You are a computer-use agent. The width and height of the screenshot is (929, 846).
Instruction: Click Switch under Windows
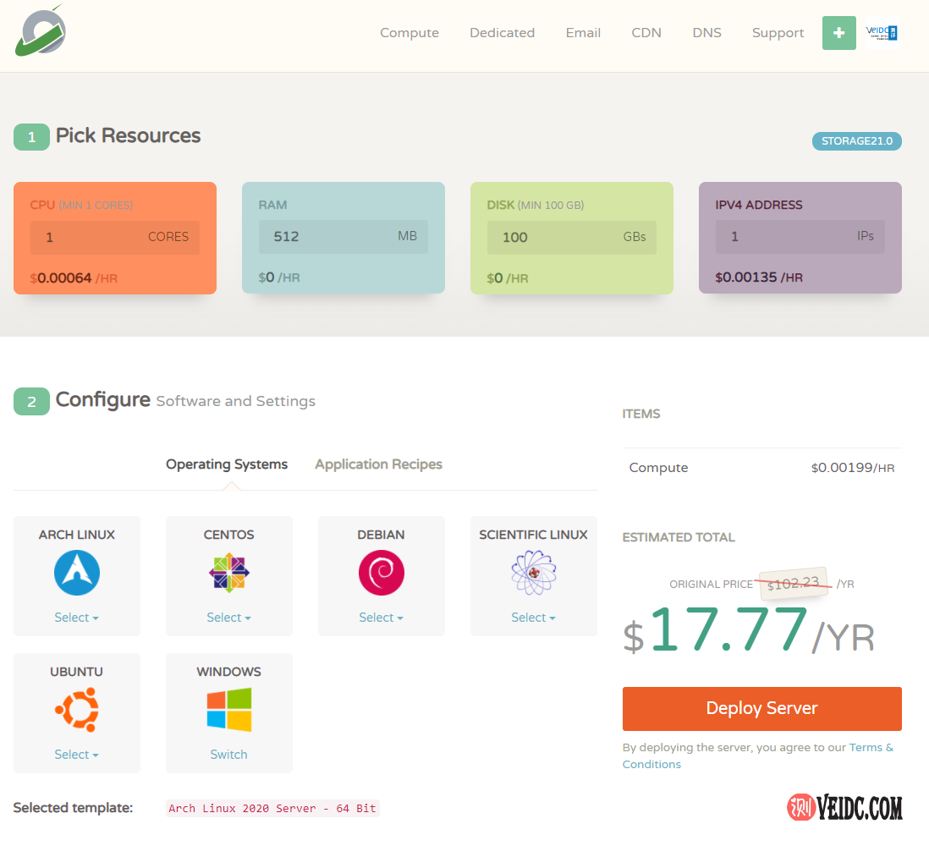[x=228, y=754]
